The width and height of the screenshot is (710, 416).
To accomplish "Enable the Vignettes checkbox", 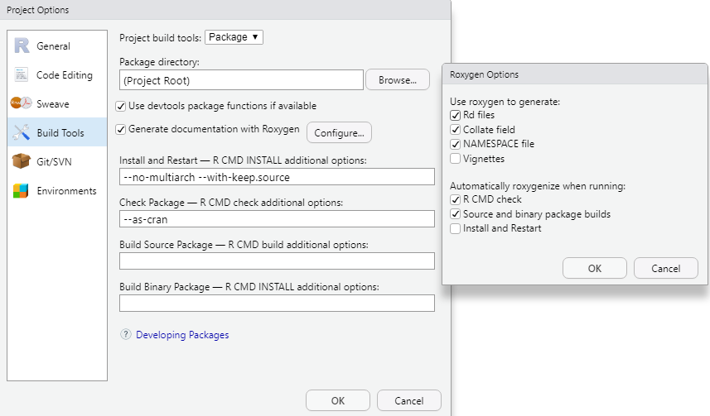I will [x=455, y=158].
